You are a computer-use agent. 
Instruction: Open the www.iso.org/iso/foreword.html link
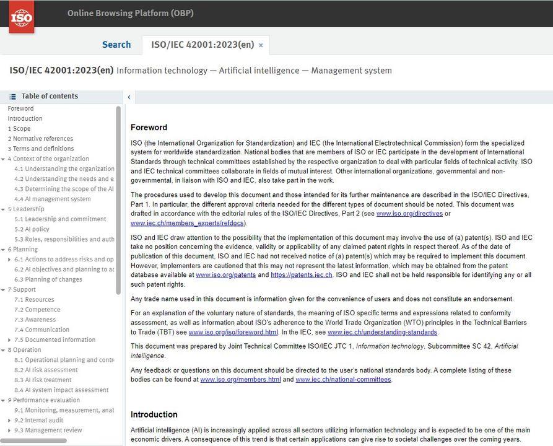click(x=233, y=332)
